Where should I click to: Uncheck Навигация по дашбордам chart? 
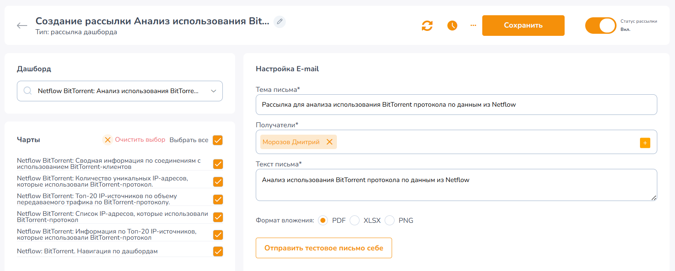tap(218, 251)
